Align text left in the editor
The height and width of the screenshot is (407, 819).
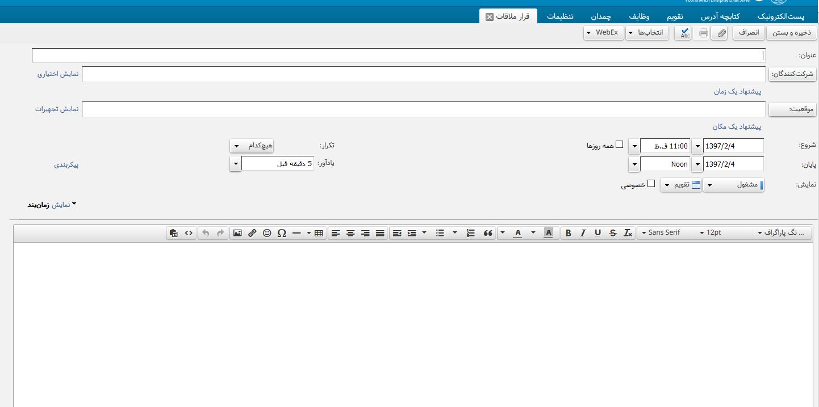coord(336,233)
